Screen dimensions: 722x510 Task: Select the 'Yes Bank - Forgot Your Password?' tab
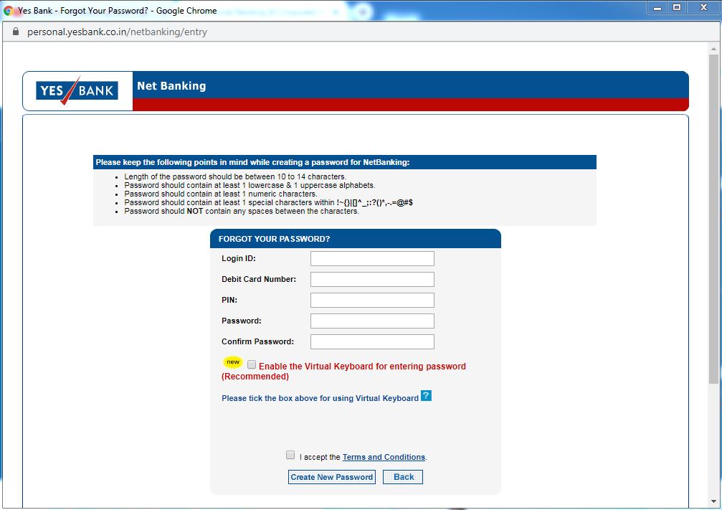pos(108,11)
